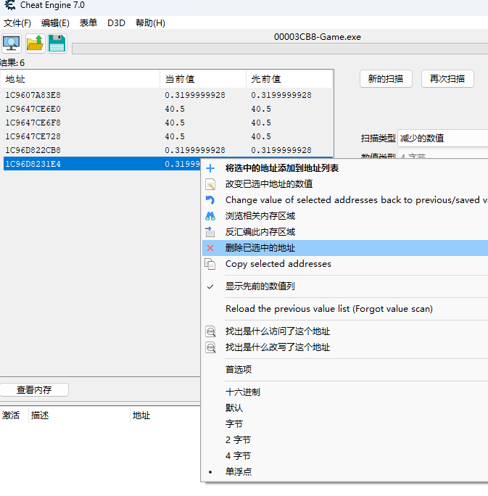Screen dimensions: 488x496
Task: Click the 地址 column header in results
Action: (x=80, y=79)
